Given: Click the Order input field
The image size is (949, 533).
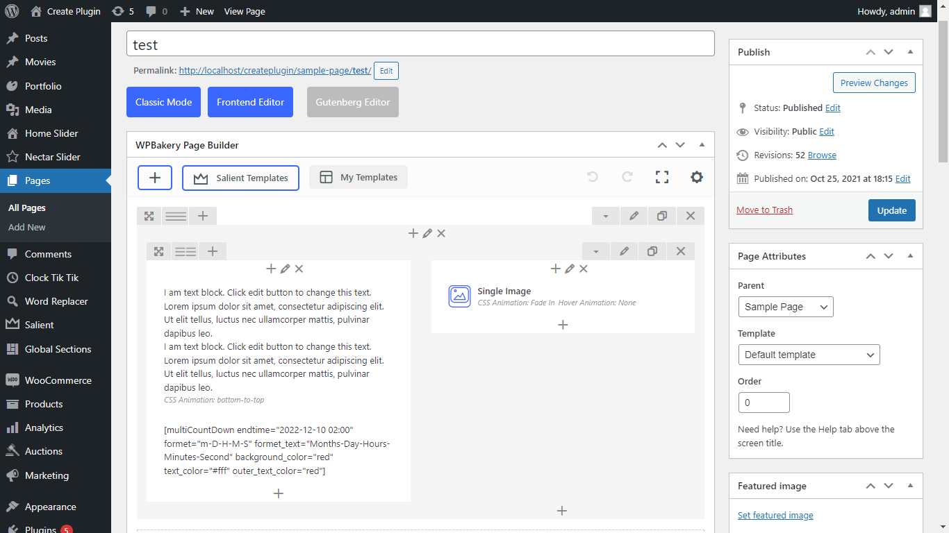Looking at the screenshot, I should [x=764, y=403].
